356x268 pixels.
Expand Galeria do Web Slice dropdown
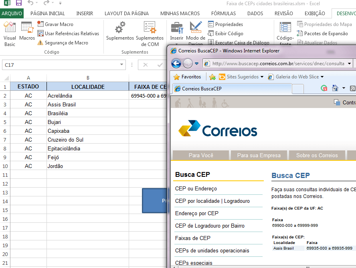322,77
